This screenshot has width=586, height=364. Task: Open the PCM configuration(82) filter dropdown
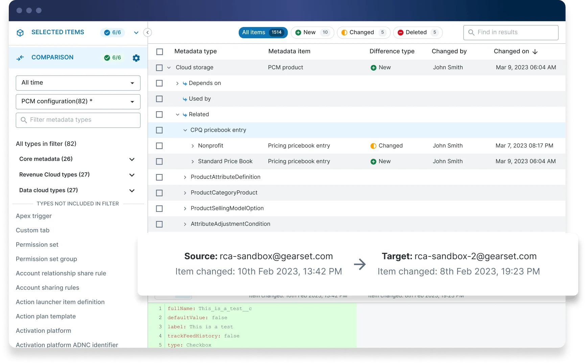[x=78, y=101]
